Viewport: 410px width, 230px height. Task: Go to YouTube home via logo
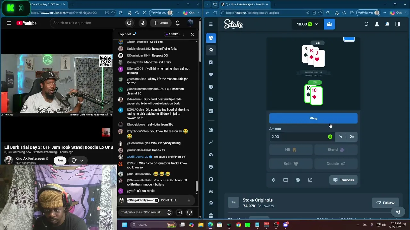(26, 23)
